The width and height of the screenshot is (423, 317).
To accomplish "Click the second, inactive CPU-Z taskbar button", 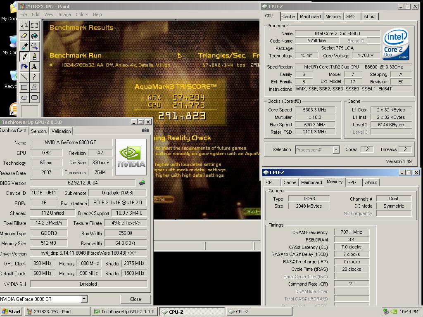I will click(259, 312).
